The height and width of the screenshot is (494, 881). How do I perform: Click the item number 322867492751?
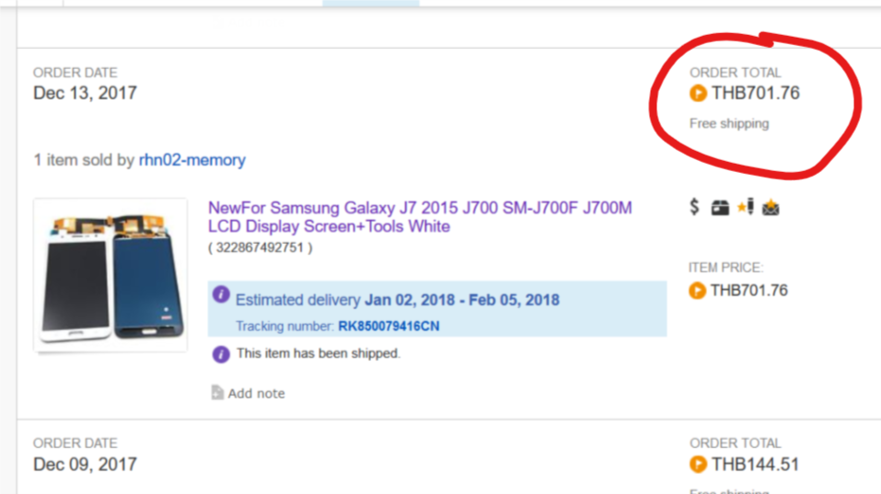[x=261, y=247]
